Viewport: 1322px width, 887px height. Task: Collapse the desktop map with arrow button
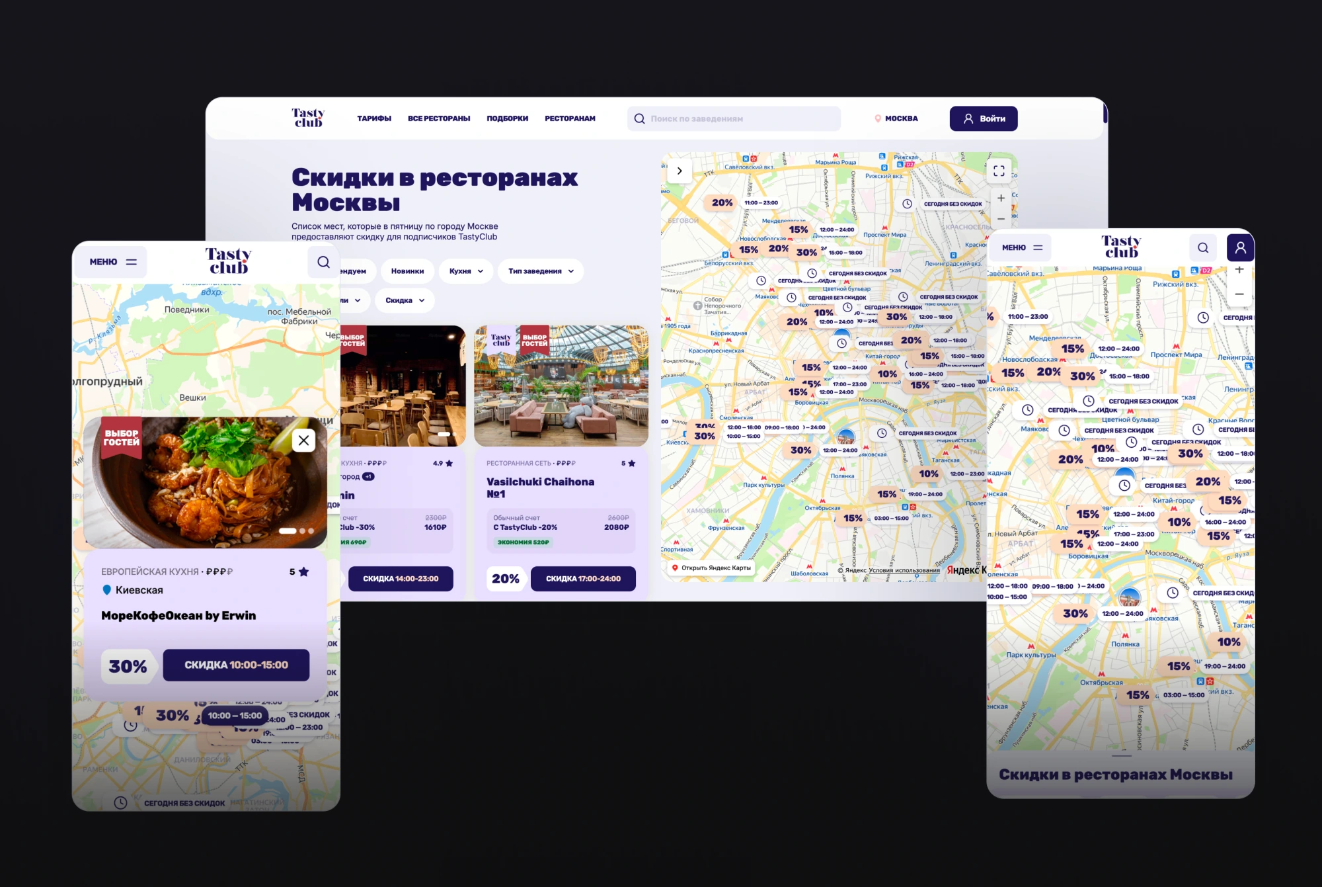[680, 171]
